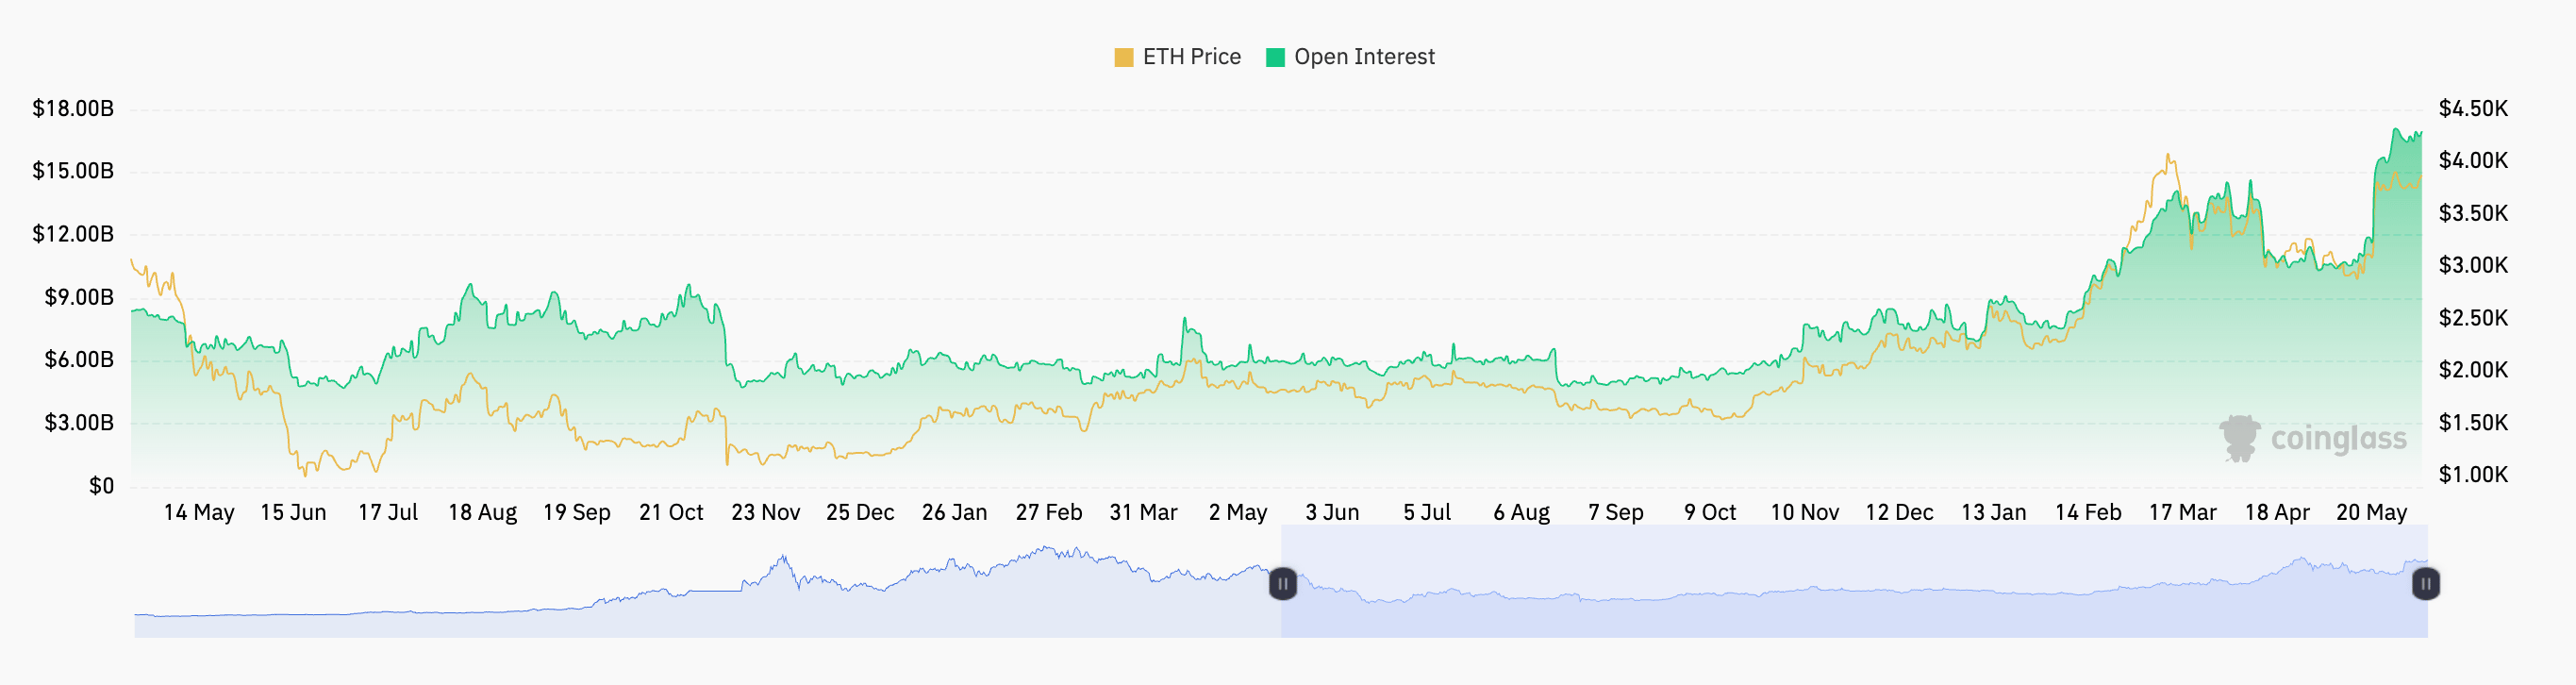The width and height of the screenshot is (2576, 685).
Task: Click the 23 Nov date label
Action: (x=765, y=512)
